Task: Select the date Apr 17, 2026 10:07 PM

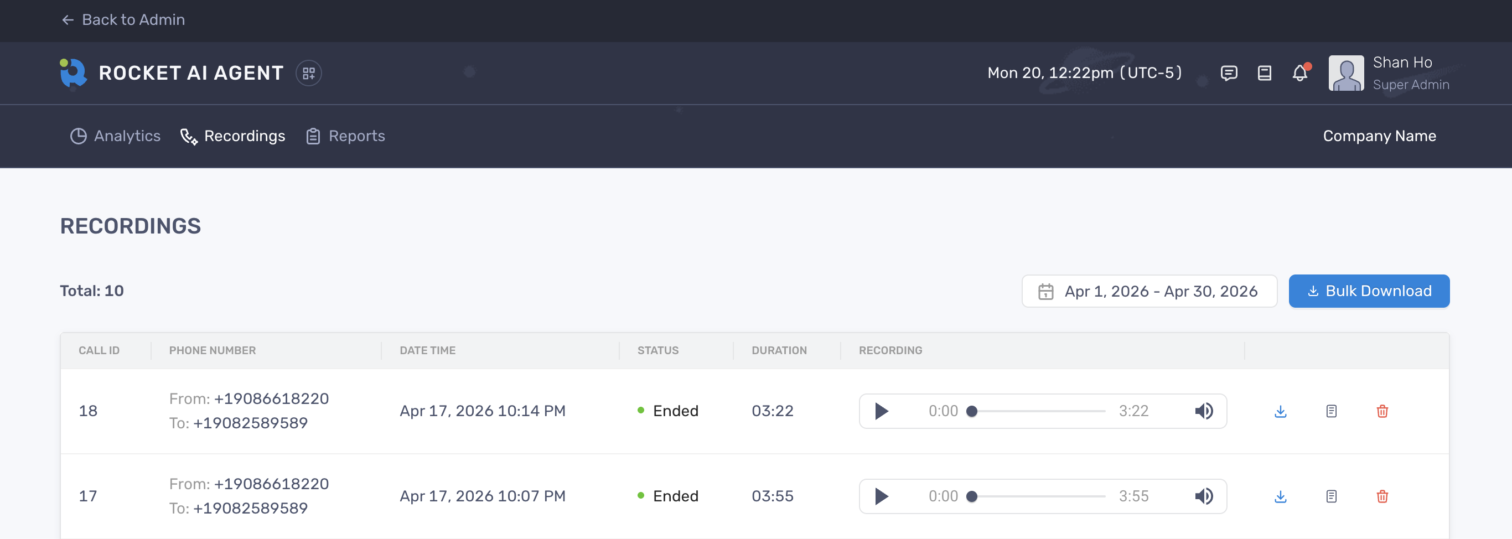Action: [x=483, y=497]
